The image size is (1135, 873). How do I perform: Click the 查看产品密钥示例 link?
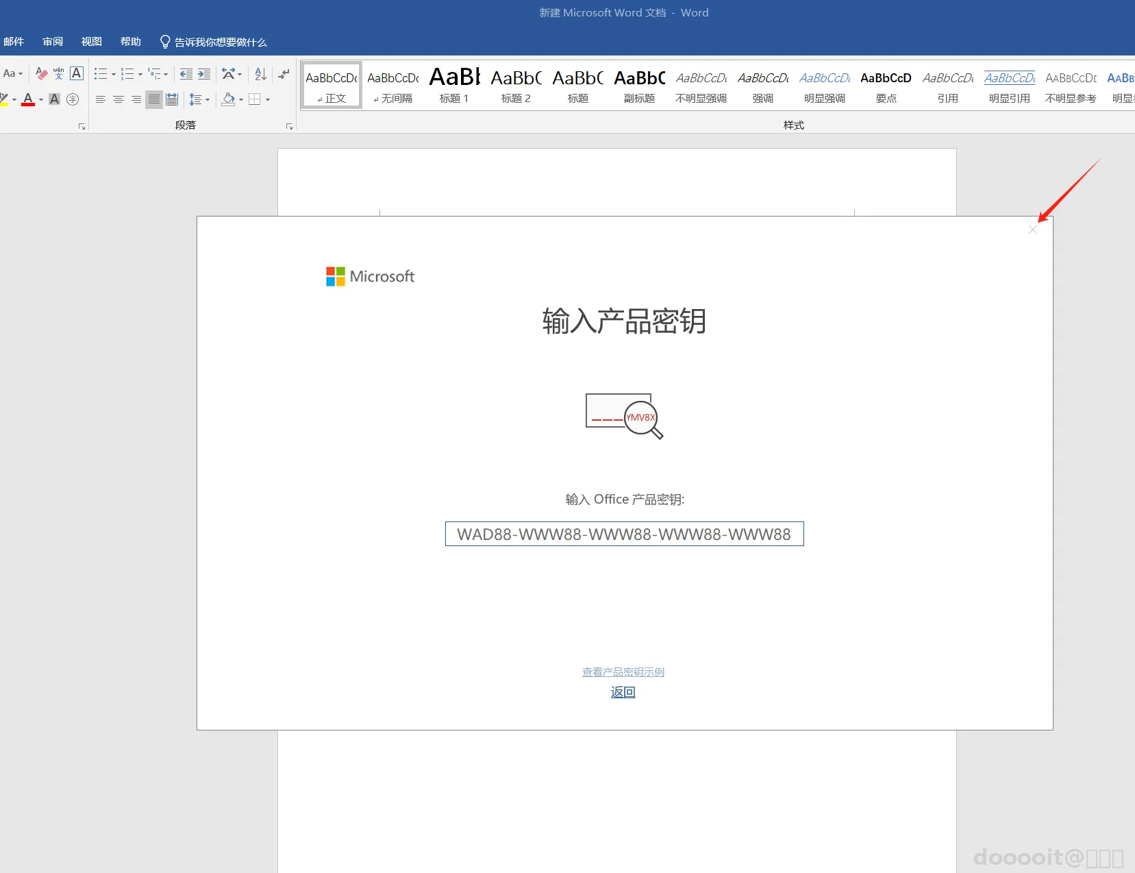pyautogui.click(x=623, y=672)
